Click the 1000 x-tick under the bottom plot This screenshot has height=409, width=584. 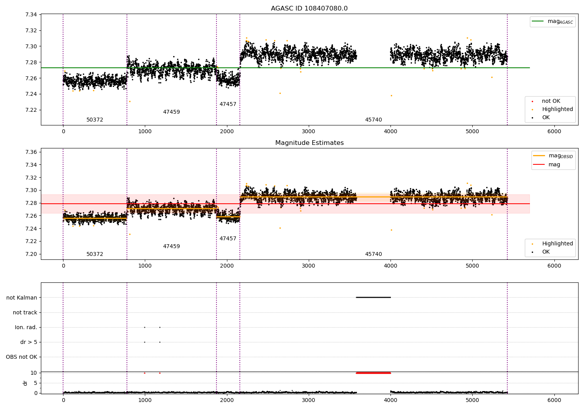[145, 400]
